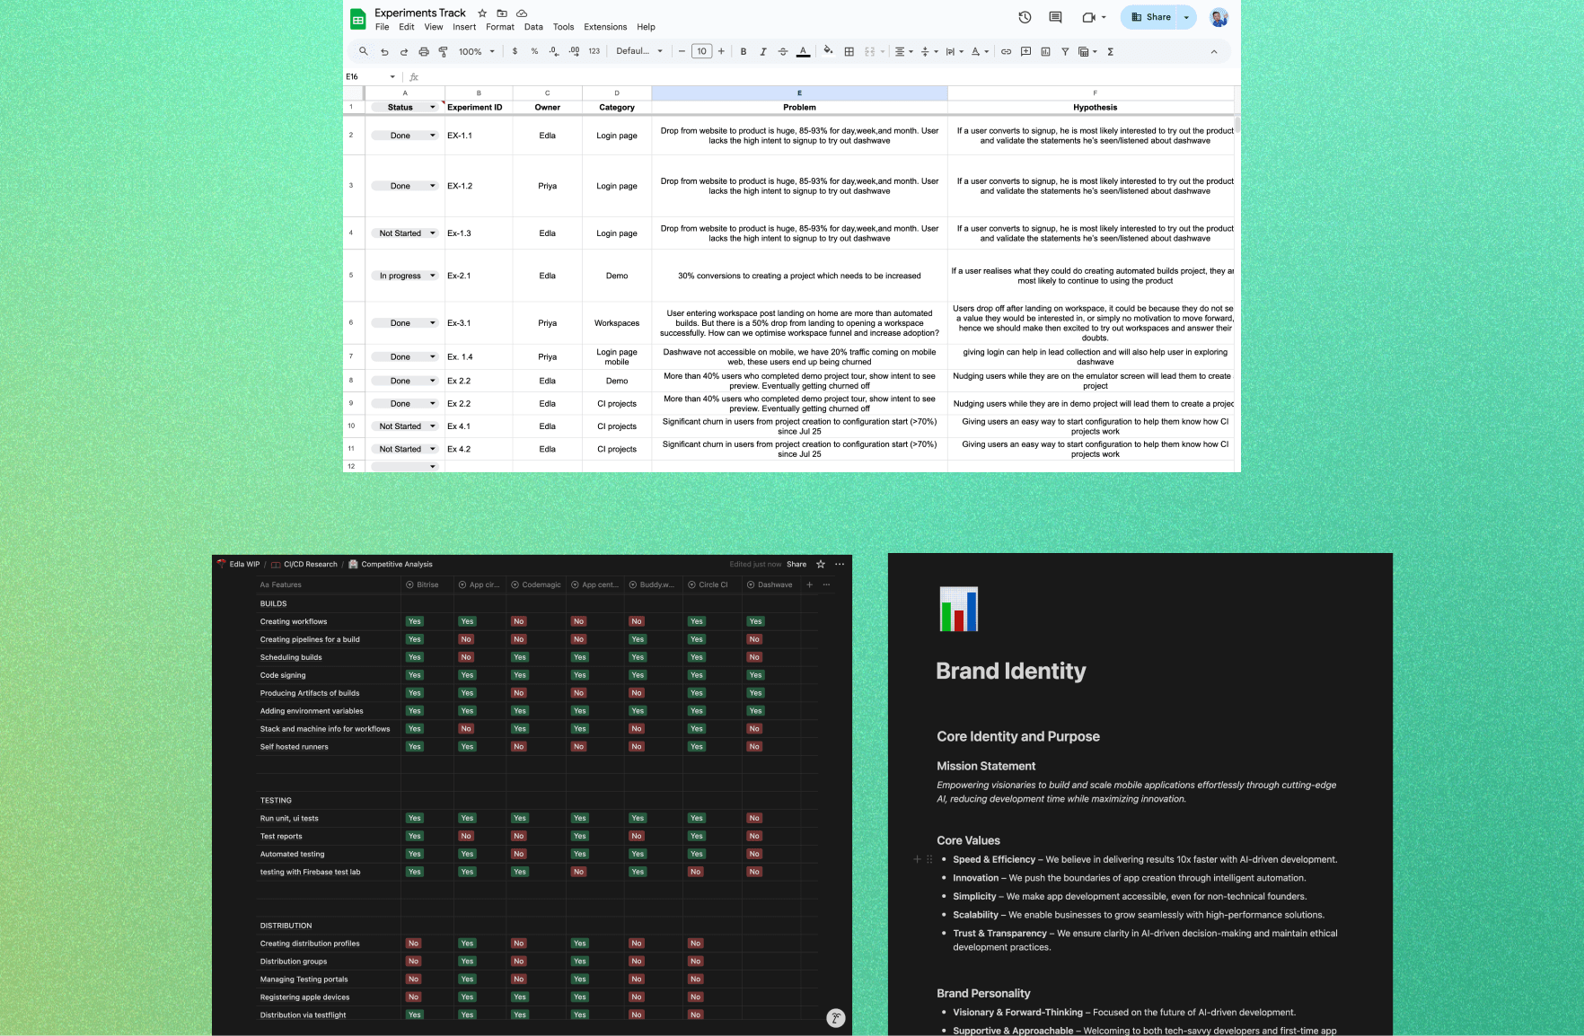Open the File menu

point(382,27)
